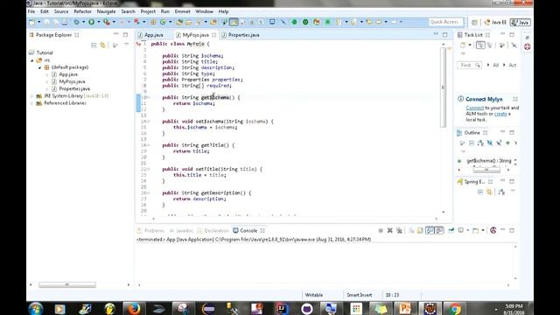Toggle Show Console on Standard Out change
This screenshot has width=560, height=315.
430,231
